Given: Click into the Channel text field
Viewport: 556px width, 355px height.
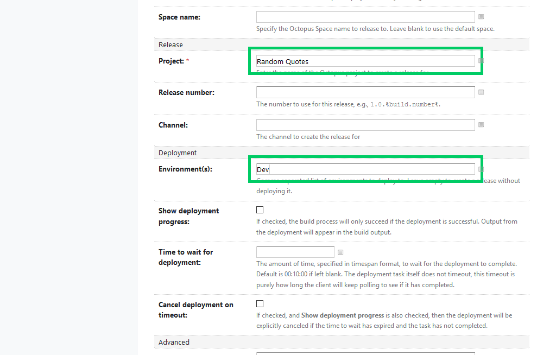Looking at the screenshot, I should (365, 125).
